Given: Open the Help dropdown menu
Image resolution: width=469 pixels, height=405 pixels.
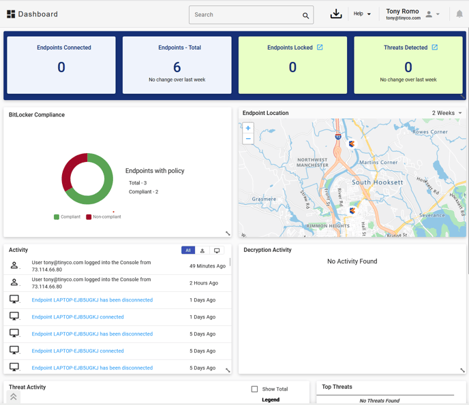Looking at the screenshot, I should click(x=362, y=14).
